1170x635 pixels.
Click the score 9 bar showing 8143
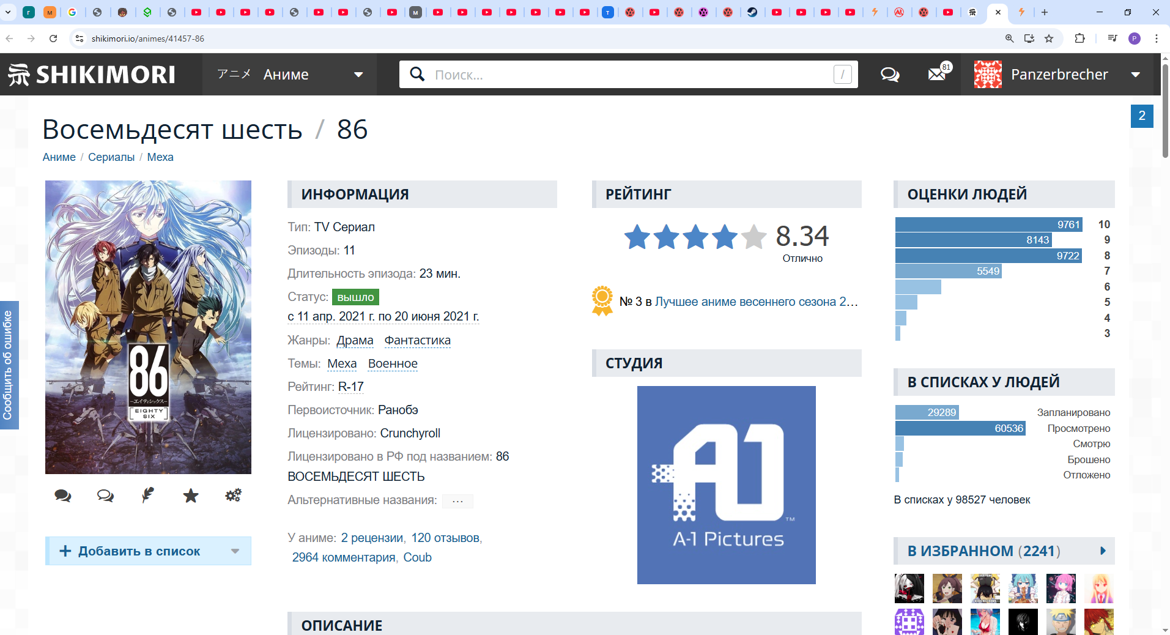click(973, 240)
